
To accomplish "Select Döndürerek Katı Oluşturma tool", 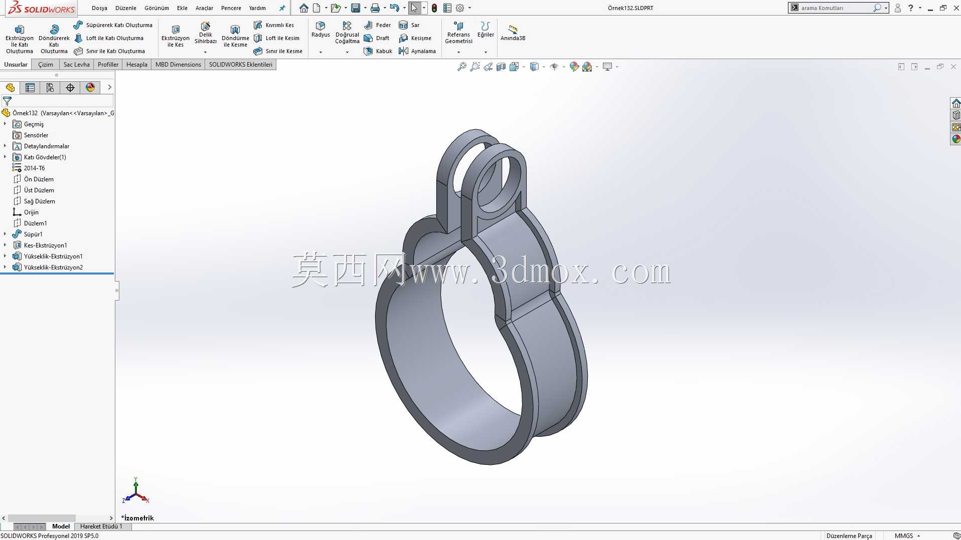I will 54,39.
